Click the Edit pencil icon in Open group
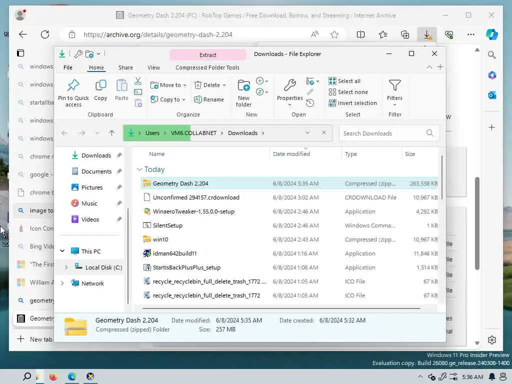 (x=310, y=92)
